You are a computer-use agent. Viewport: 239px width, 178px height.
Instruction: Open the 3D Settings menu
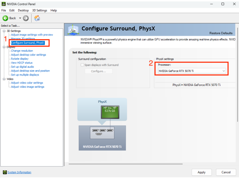(39, 11)
